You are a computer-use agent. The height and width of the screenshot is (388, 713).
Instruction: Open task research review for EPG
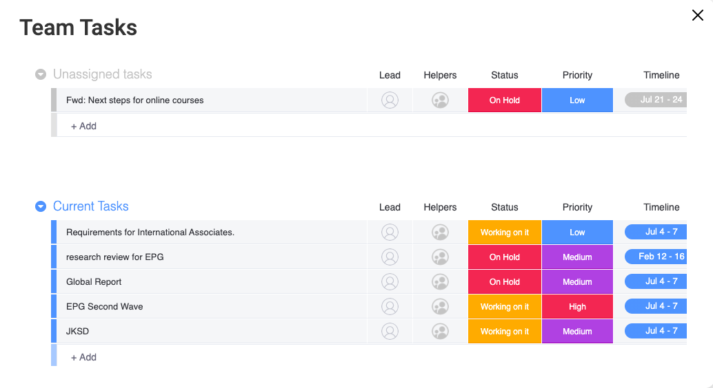click(114, 257)
